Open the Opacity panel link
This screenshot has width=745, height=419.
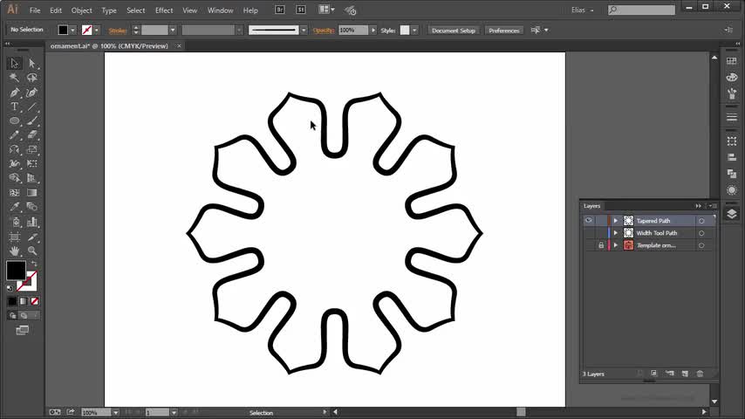tap(324, 31)
